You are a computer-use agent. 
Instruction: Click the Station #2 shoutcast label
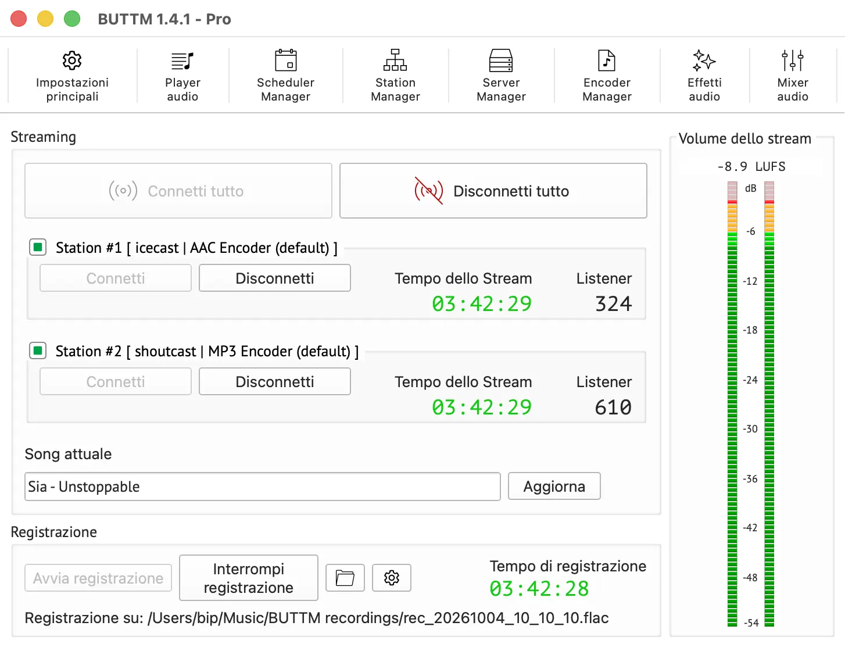pyautogui.click(x=207, y=352)
